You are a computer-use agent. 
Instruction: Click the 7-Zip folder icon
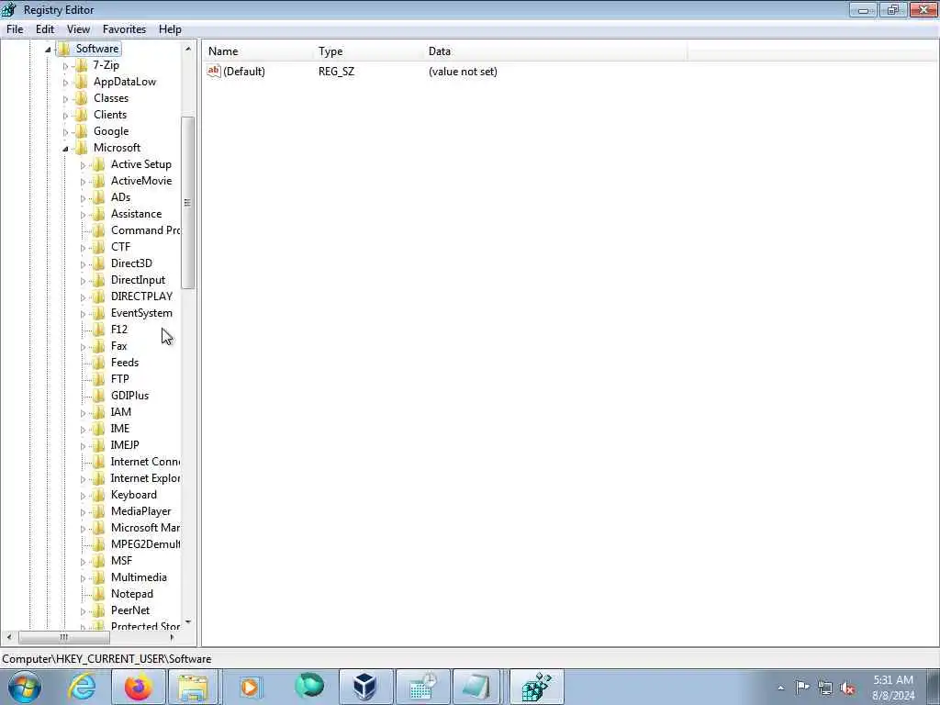tap(82, 65)
